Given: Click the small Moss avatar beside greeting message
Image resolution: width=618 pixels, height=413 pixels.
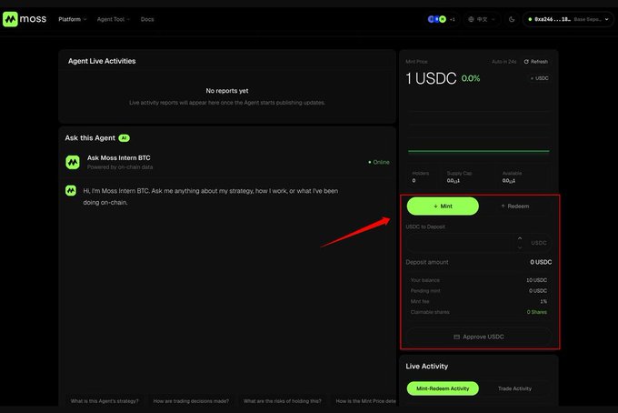Looking at the screenshot, I should pyautogui.click(x=71, y=191).
